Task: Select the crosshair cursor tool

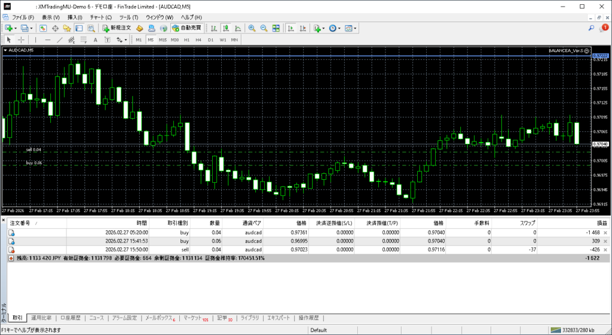Action: pos(22,40)
